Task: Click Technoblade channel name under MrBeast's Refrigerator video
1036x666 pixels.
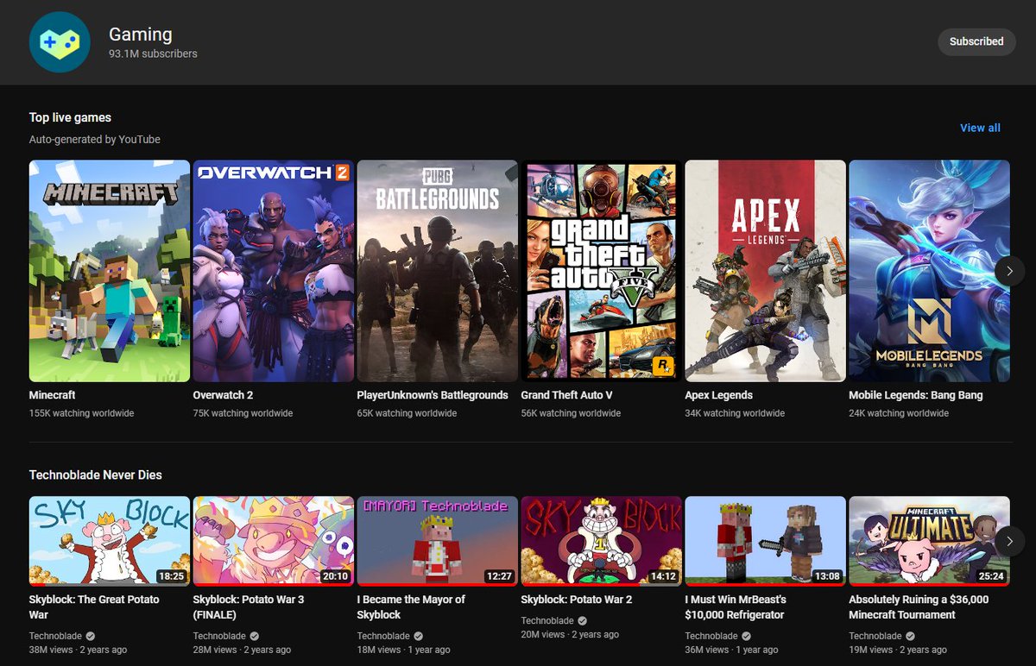Action: [x=711, y=637]
